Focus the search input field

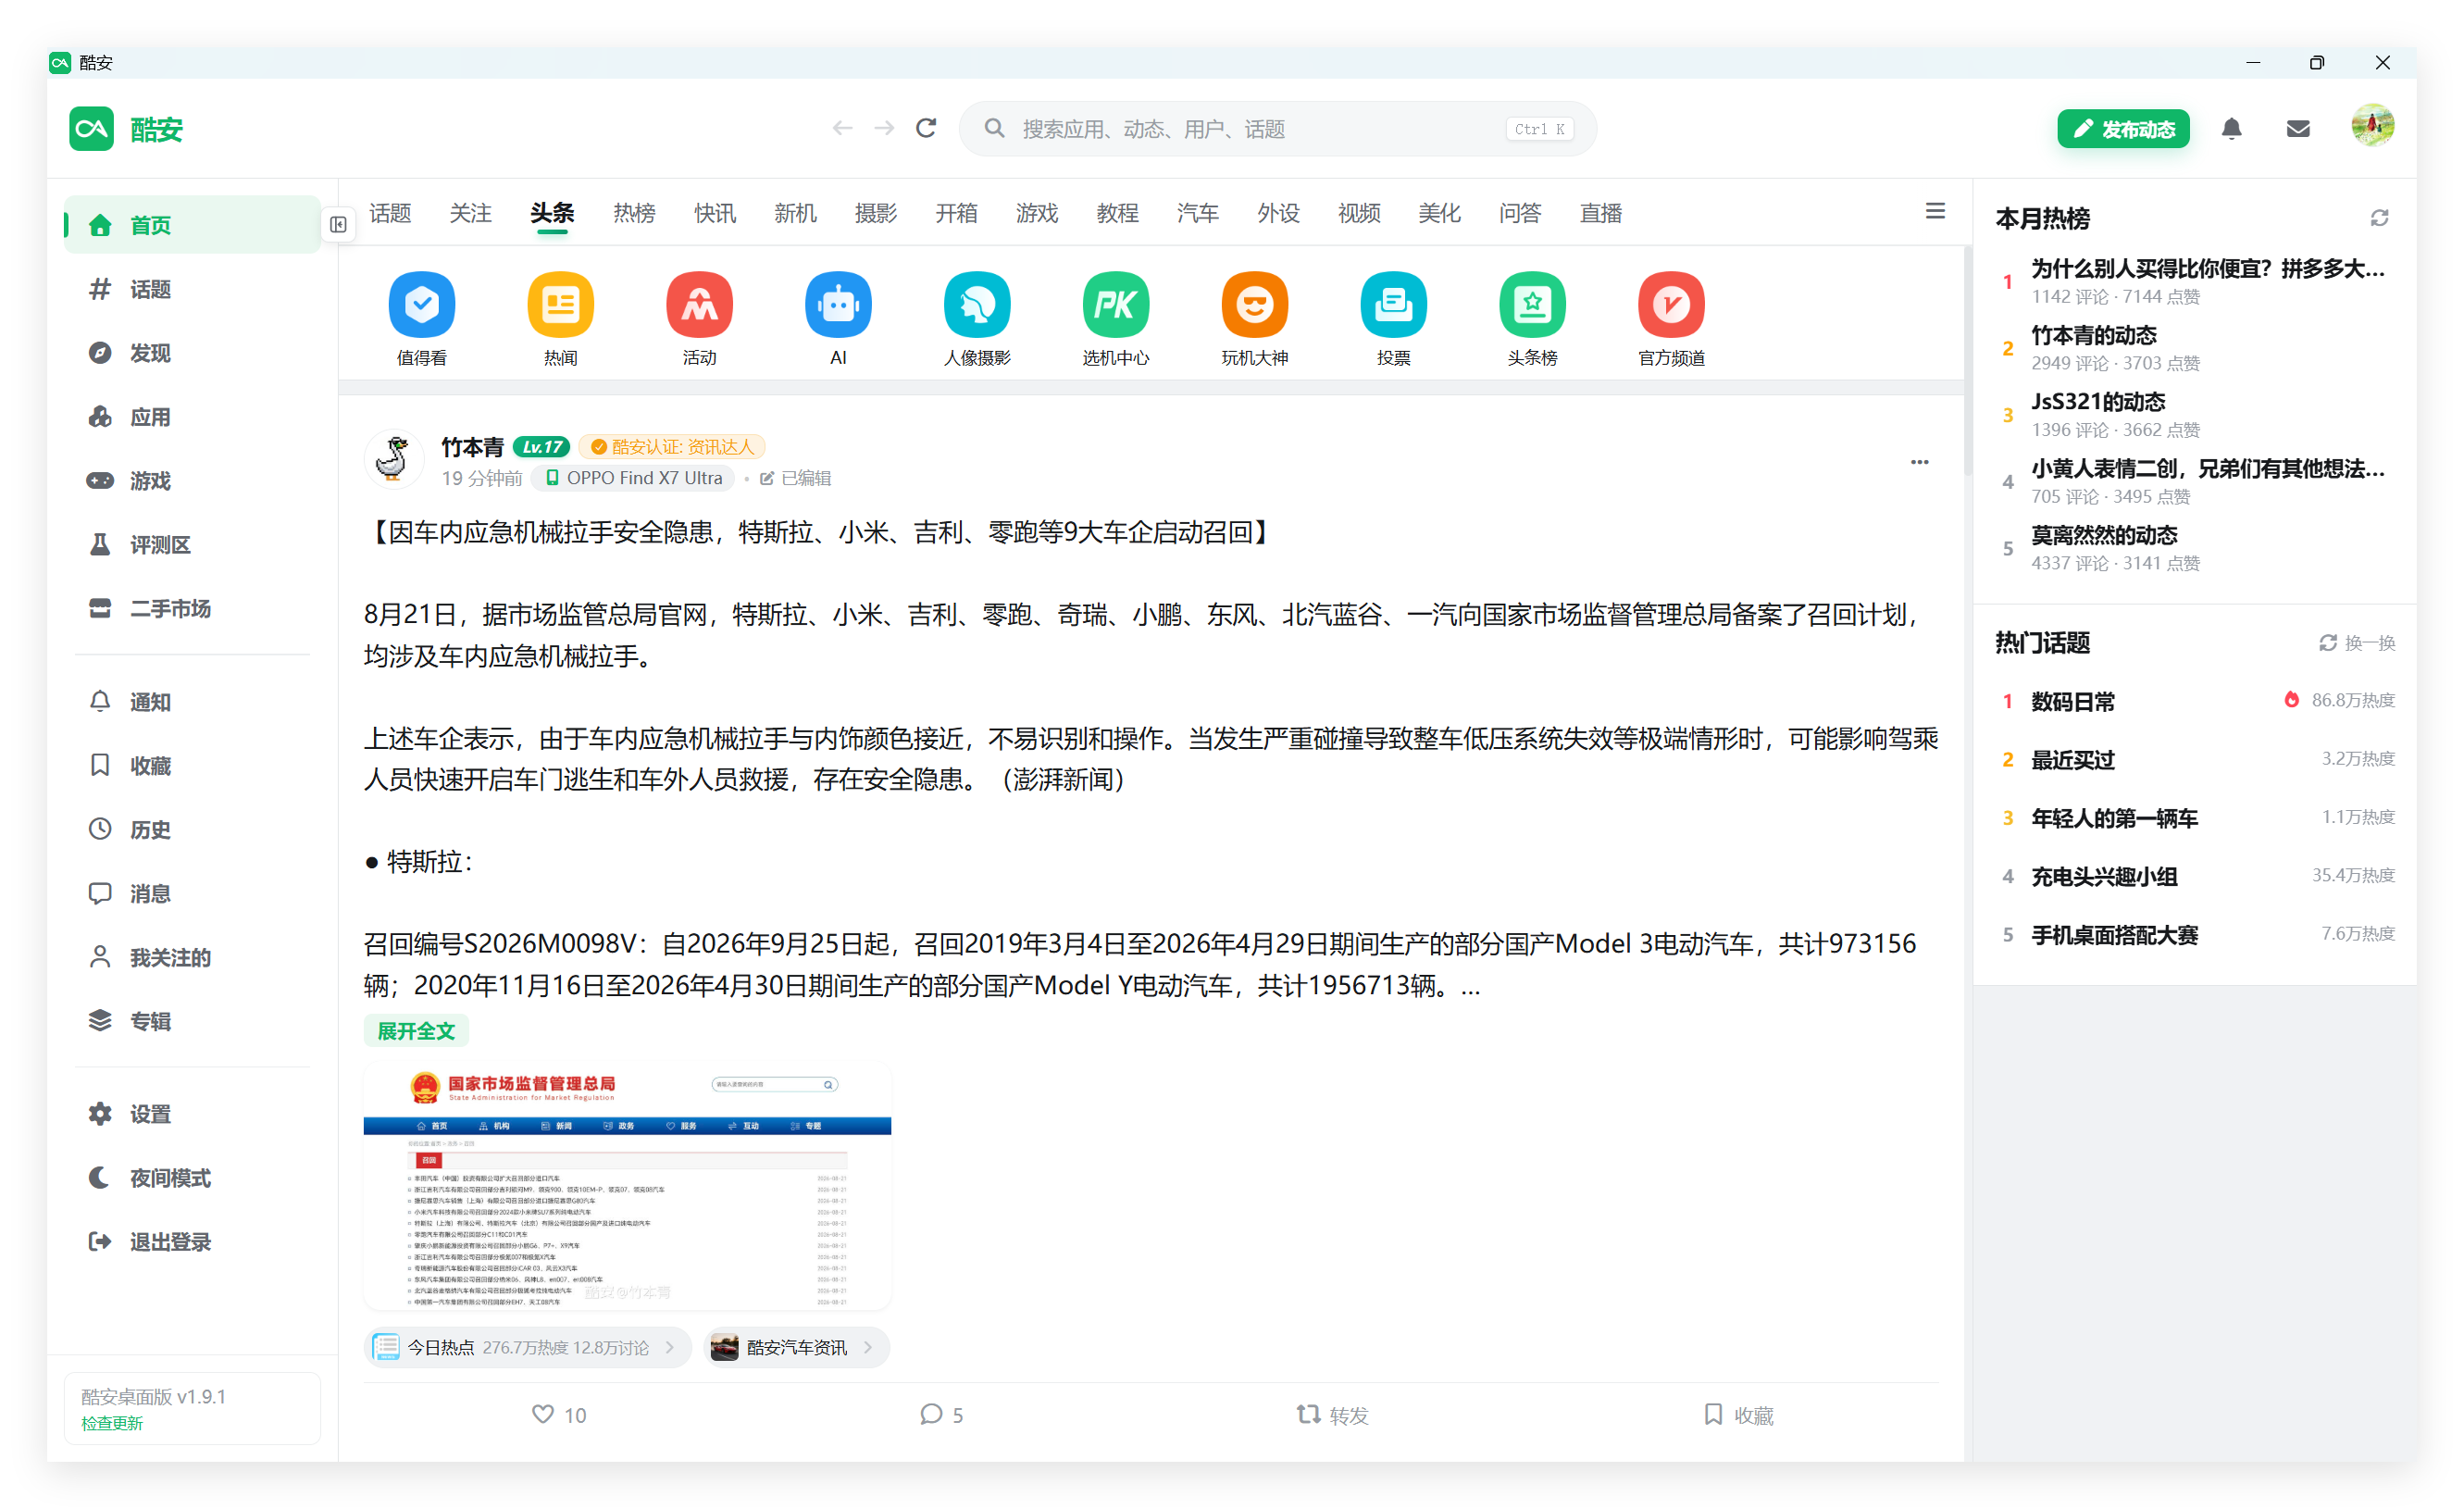coord(1277,128)
